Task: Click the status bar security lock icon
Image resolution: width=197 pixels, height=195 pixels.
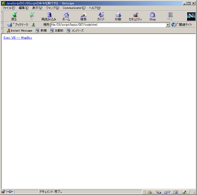Action: tap(3, 192)
